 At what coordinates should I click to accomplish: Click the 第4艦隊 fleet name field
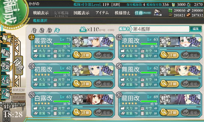point(160,29)
